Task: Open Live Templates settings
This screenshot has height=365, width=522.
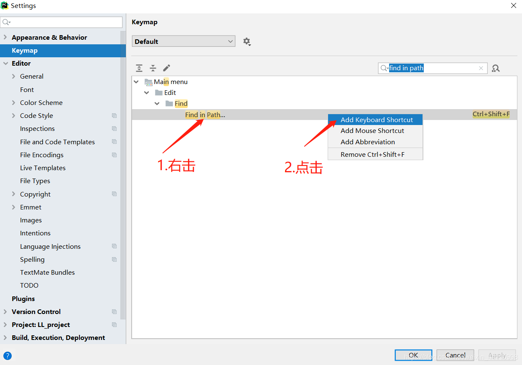Action: 43,168
